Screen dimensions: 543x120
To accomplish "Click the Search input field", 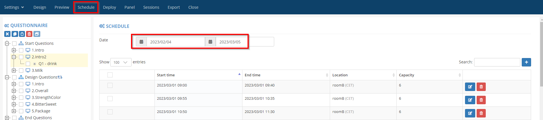I will point(497,62).
